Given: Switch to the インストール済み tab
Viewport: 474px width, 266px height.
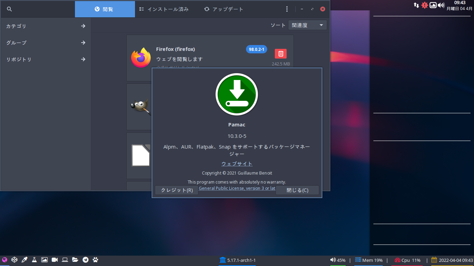Looking at the screenshot, I should [164, 9].
